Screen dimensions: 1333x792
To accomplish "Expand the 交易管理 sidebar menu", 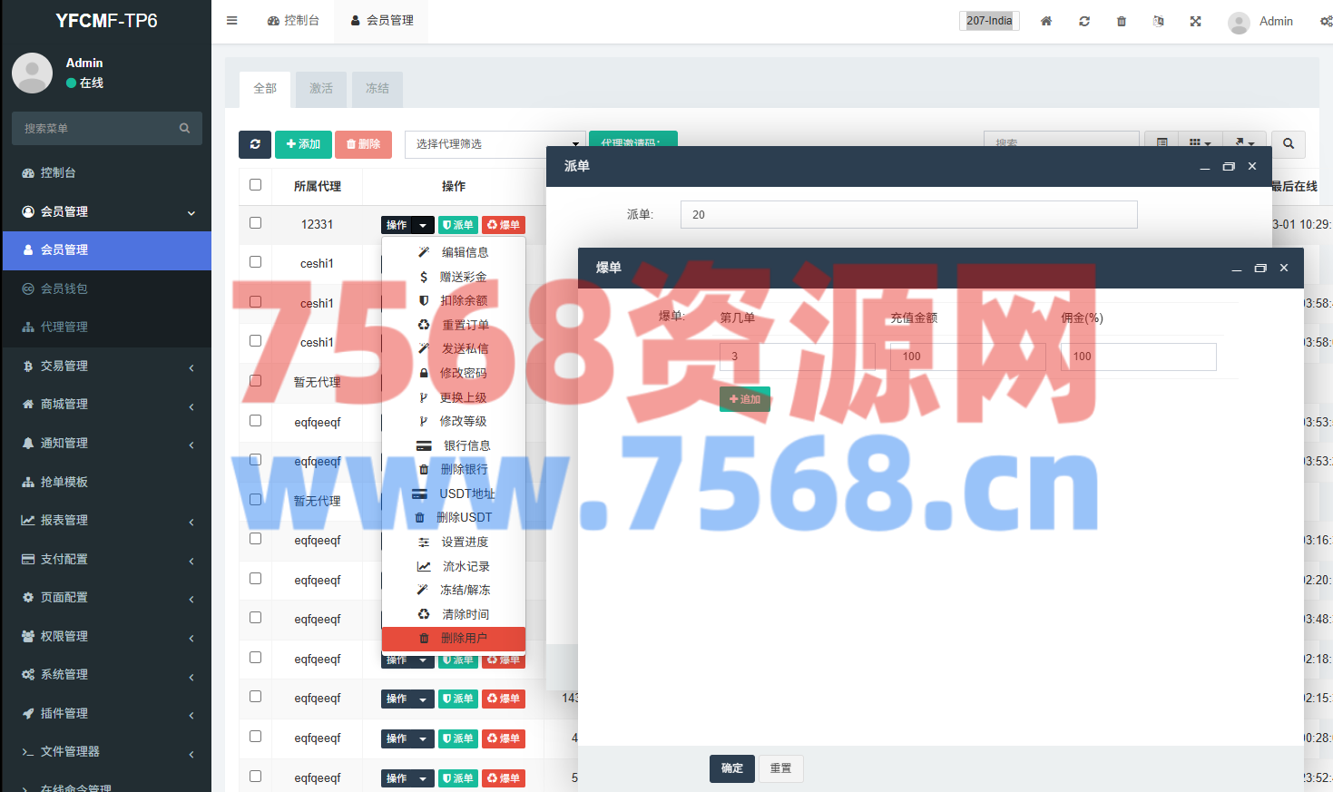I will click(x=106, y=366).
